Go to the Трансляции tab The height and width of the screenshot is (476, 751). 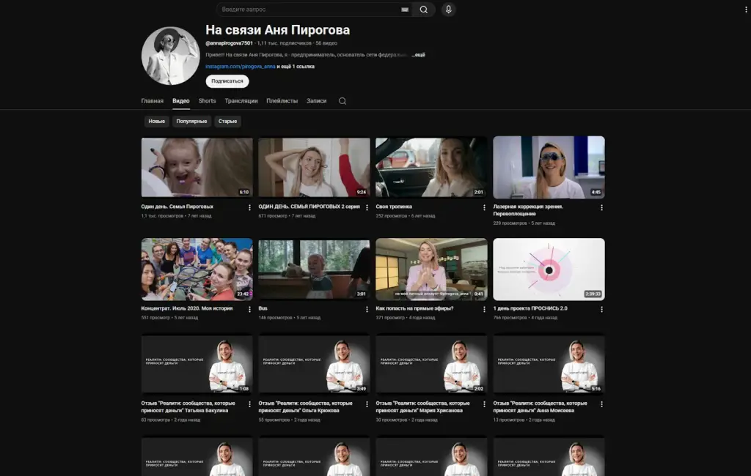(x=241, y=101)
